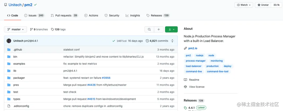
Task: Open the Releases tab
Action: [x=158, y=16]
